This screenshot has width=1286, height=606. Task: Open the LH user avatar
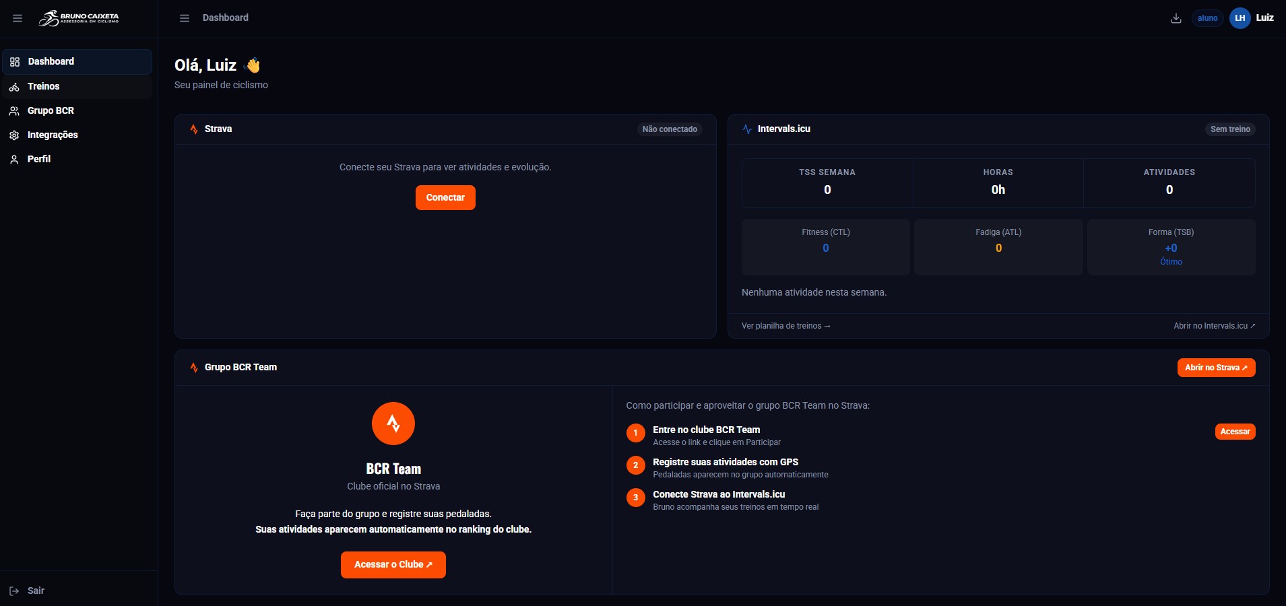click(1240, 18)
